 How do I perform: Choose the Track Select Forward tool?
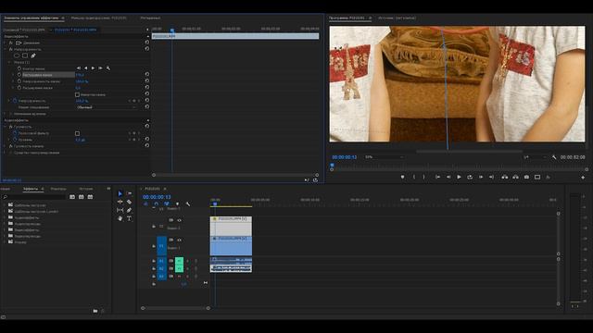coord(129,193)
